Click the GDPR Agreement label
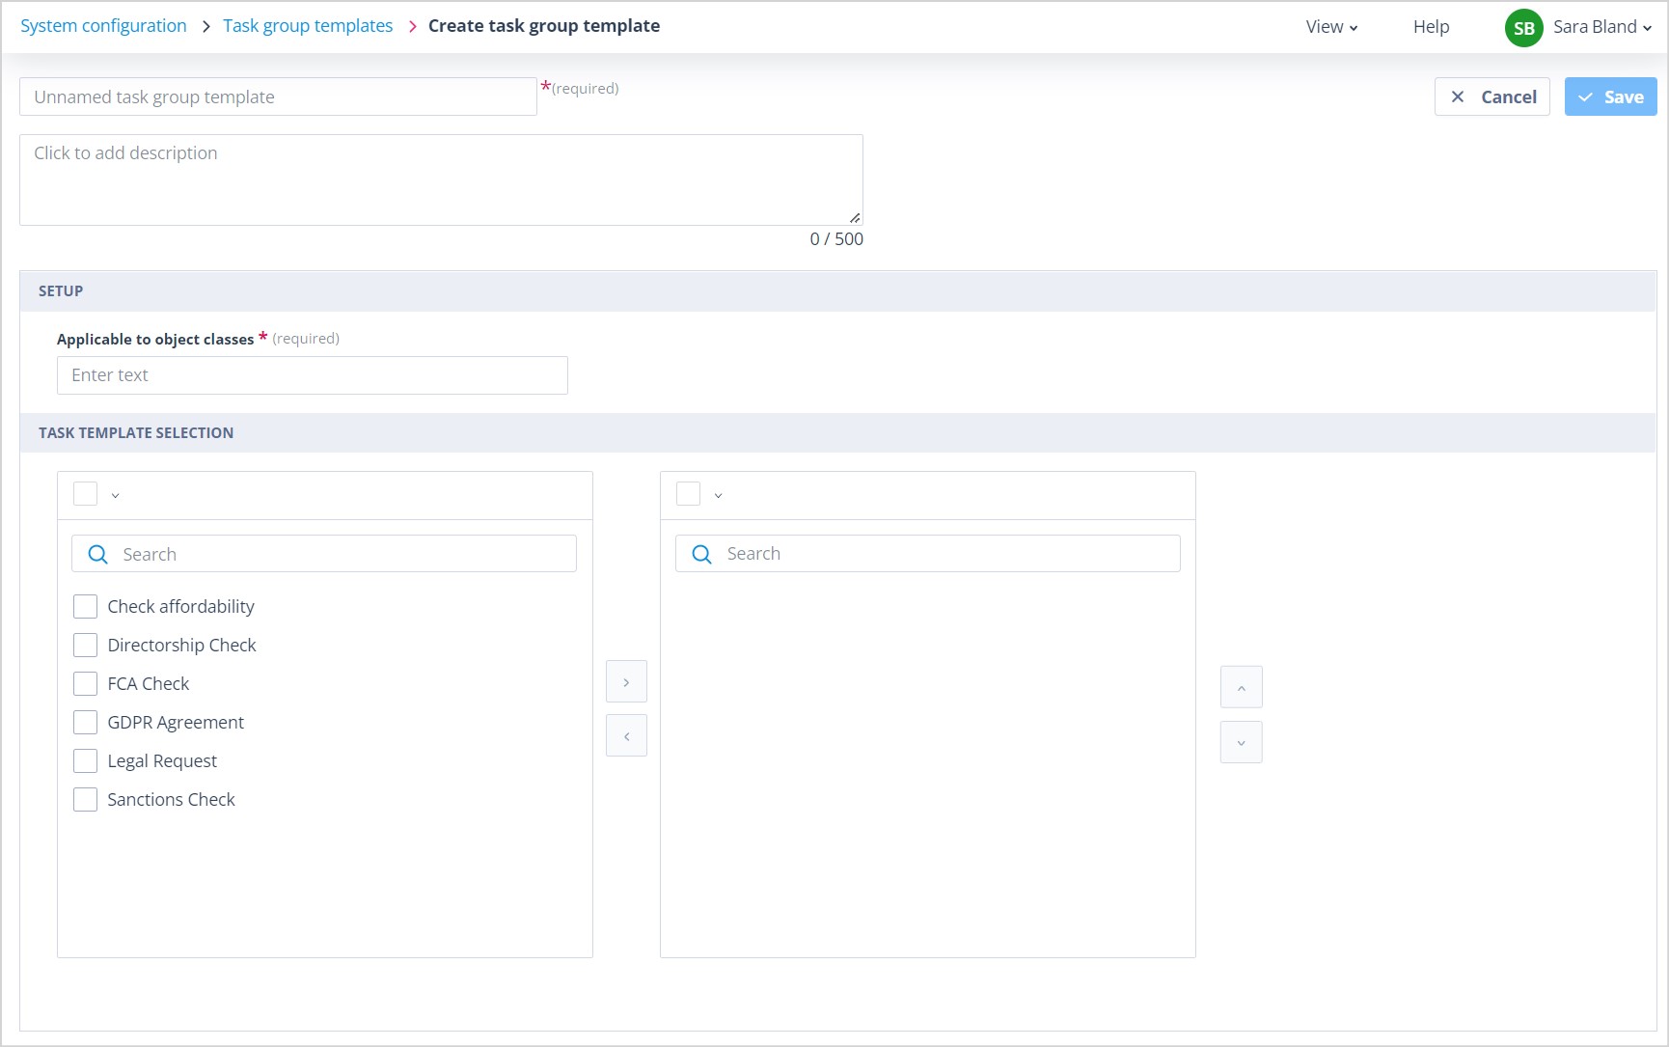The height and width of the screenshot is (1047, 1669). coord(176,723)
